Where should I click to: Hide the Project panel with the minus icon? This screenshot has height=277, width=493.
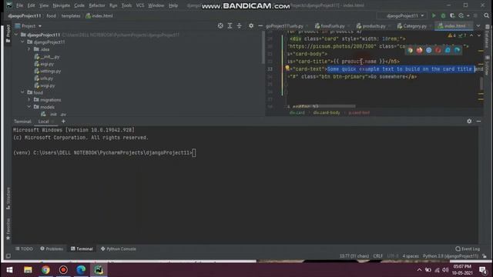pos(260,25)
